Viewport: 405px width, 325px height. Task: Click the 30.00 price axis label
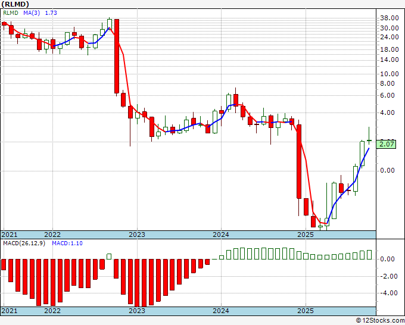[390, 28]
